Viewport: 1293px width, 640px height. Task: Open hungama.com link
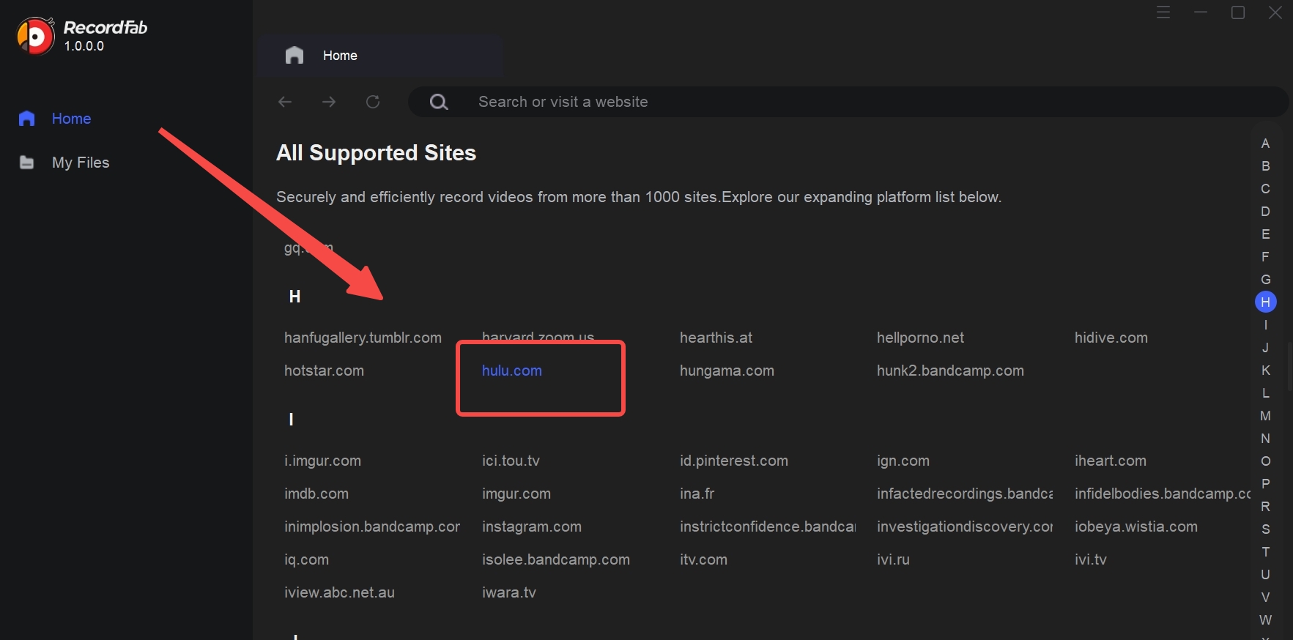727,371
